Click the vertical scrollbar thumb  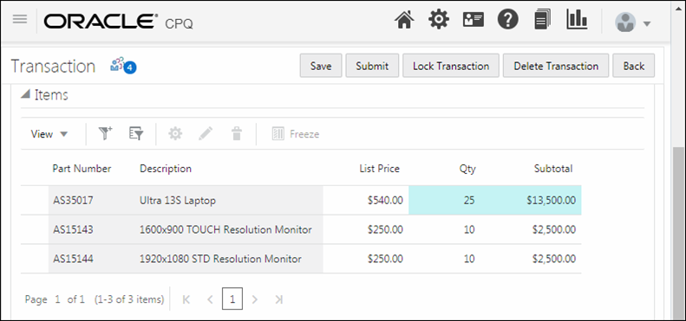pos(678,233)
